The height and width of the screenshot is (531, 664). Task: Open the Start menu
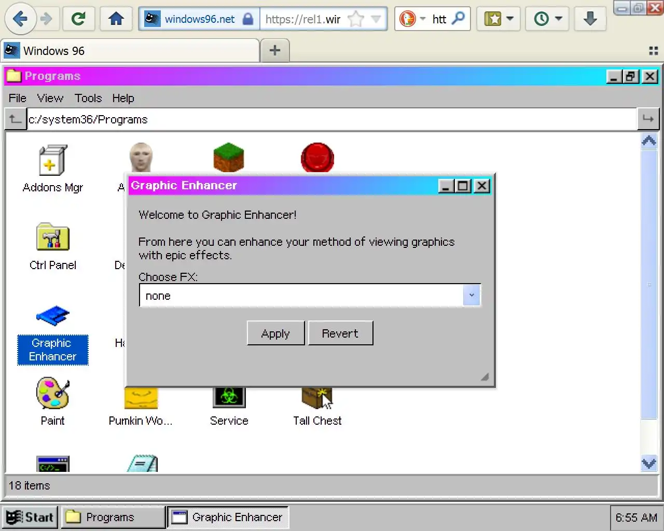pyautogui.click(x=30, y=517)
